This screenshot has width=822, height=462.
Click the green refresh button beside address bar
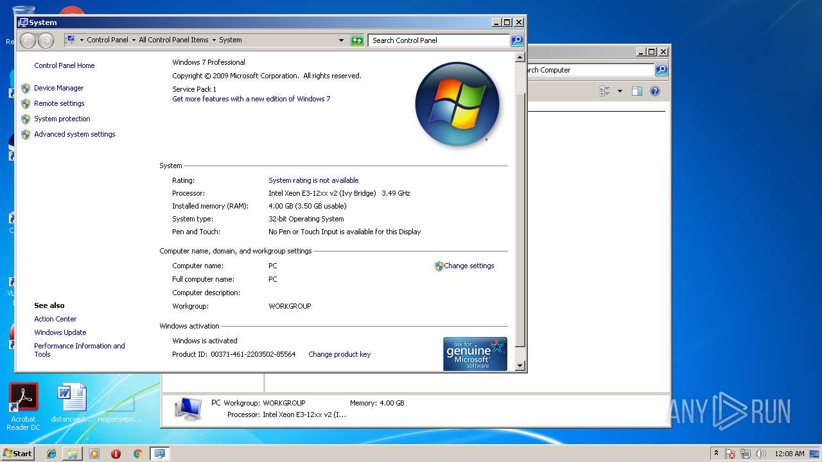pyautogui.click(x=357, y=40)
